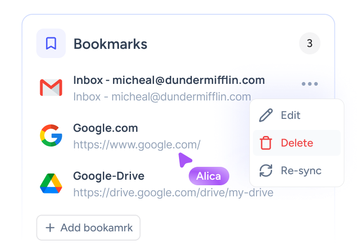Open bold Inbox - micheal@dundermifflin.com title

click(169, 80)
